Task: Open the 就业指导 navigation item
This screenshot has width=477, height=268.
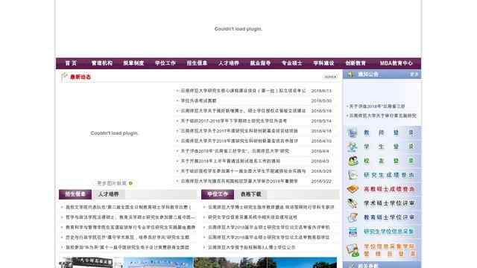Action: pyautogui.click(x=260, y=63)
